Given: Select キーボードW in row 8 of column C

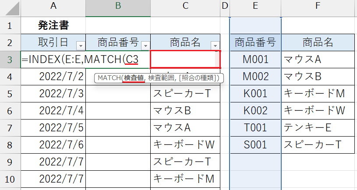Looking at the screenshot, I should pos(185,145).
